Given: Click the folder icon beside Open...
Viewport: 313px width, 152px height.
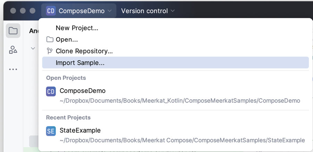Looking at the screenshot, I should point(50,40).
